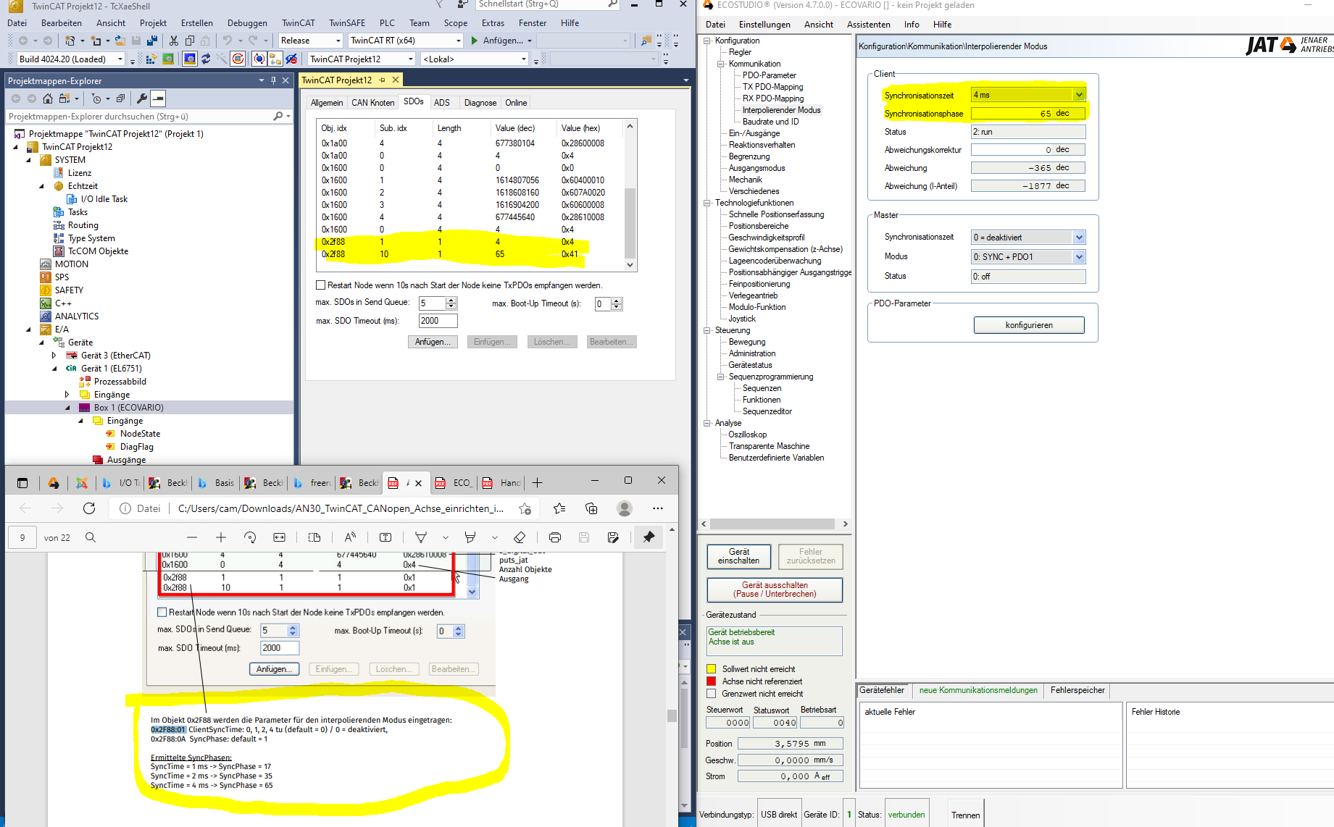Restart TwinCAT in Run mode icon
The image size is (1334, 827).
pos(168,59)
